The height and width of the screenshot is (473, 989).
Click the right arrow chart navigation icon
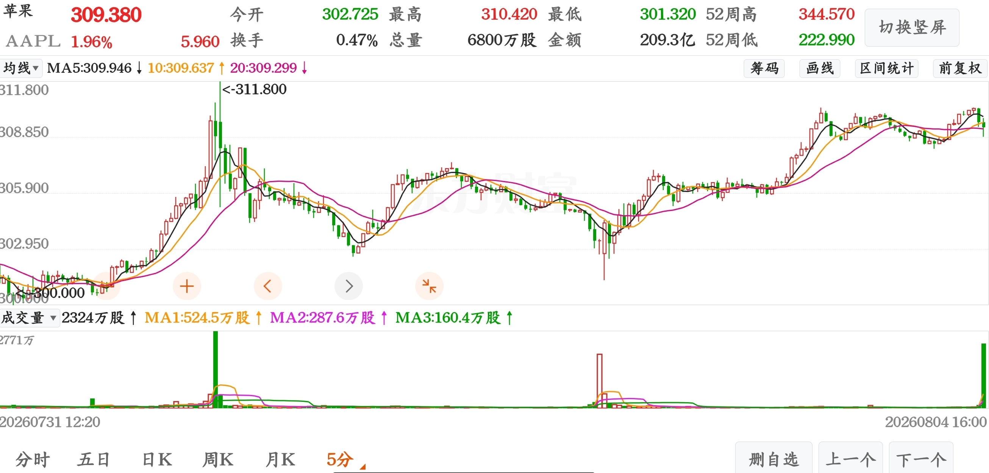pos(348,286)
